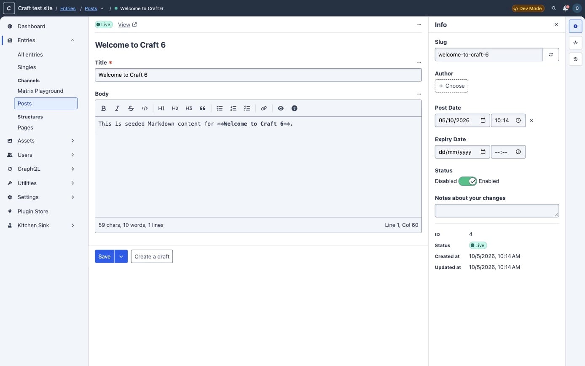Insert blockquote in Body editor
This screenshot has height=366, width=585.
(x=203, y=108)
